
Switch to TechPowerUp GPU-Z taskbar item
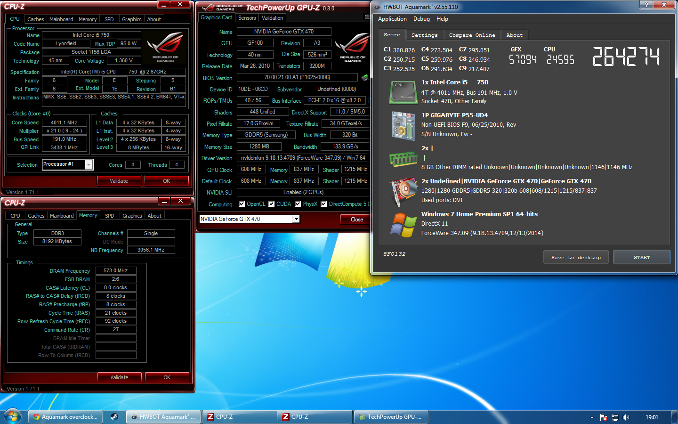391,417
